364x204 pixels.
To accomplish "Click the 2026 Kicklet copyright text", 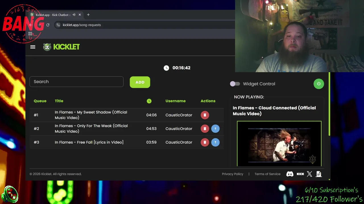I will [55, 174].
